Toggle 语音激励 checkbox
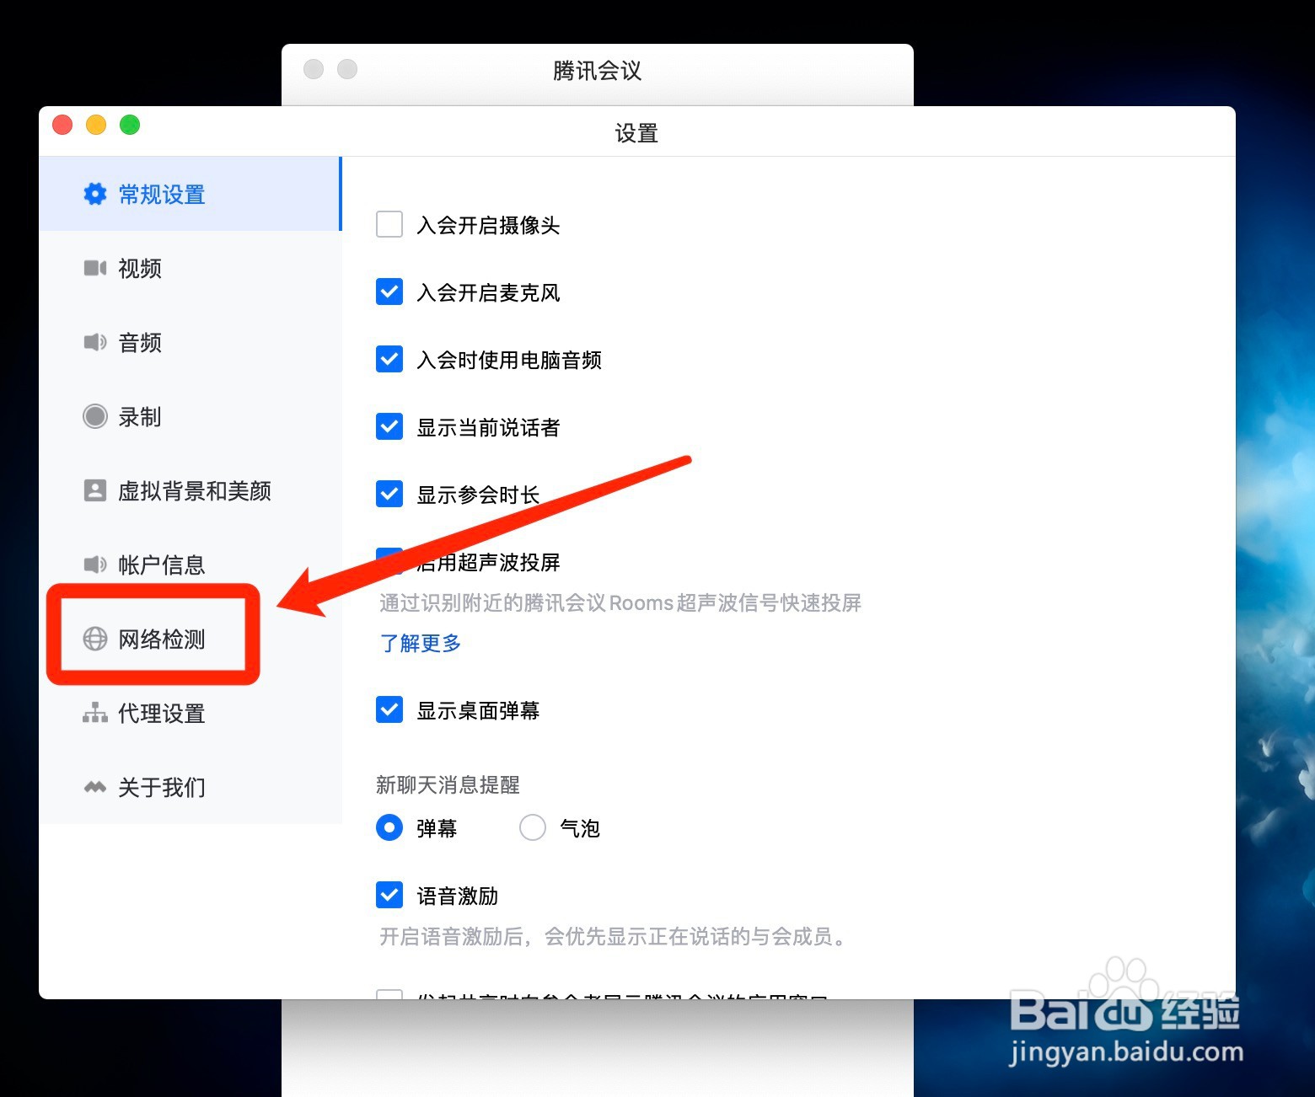 coord(389,896)
